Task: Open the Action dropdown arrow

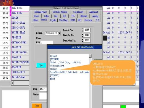Action: [59, 33]
